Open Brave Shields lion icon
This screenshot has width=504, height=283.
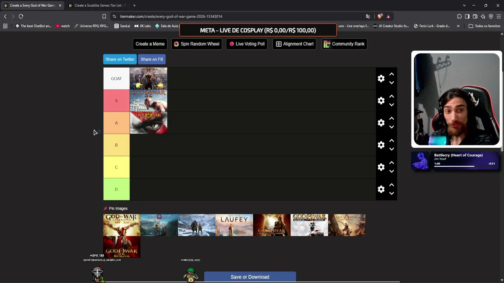380,17
